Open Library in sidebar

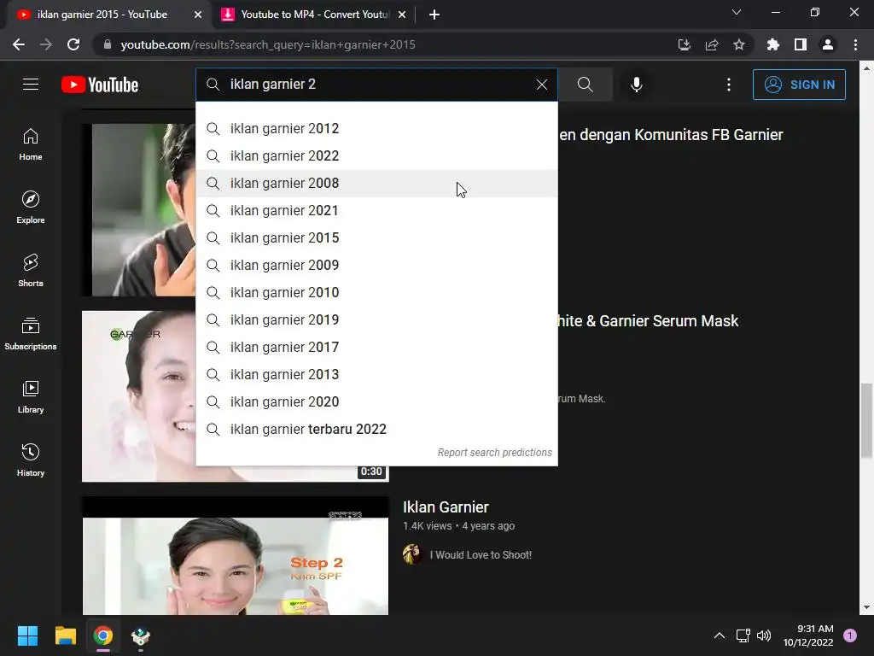click(x=31, y=397)
